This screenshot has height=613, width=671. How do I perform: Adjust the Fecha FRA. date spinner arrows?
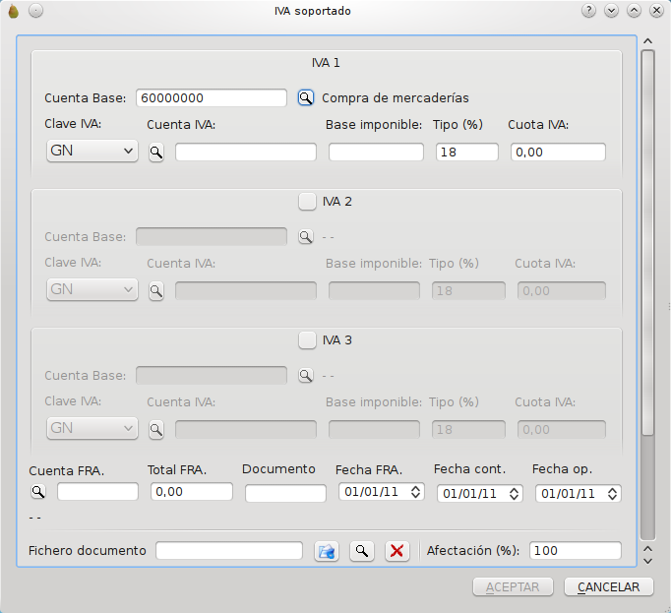point(415,491)
